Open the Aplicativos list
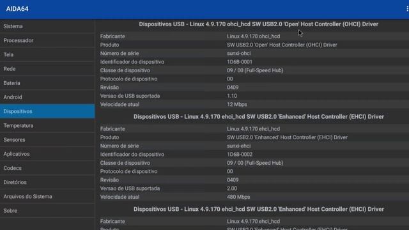 click(x=47, y=154)
